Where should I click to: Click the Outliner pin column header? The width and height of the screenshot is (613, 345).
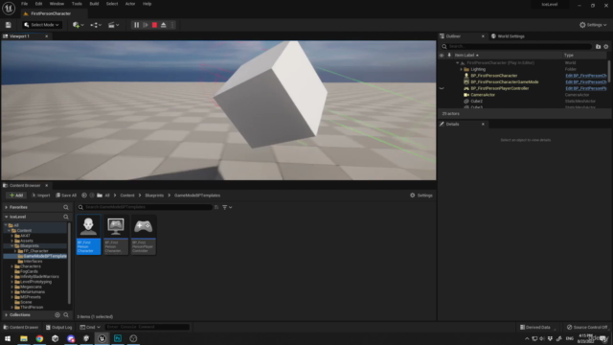[449, 56]
